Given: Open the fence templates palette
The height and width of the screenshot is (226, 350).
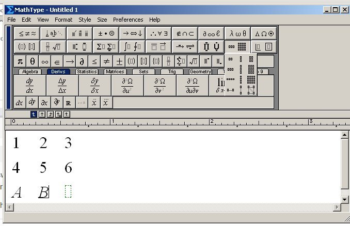Looking at the screenshot, I should (27, 46).
